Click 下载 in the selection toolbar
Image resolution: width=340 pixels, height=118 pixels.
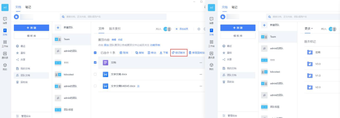(x=164, y=53)
